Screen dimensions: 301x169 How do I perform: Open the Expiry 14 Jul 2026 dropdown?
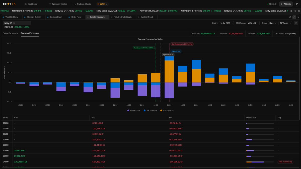click(x=227, y=23)
